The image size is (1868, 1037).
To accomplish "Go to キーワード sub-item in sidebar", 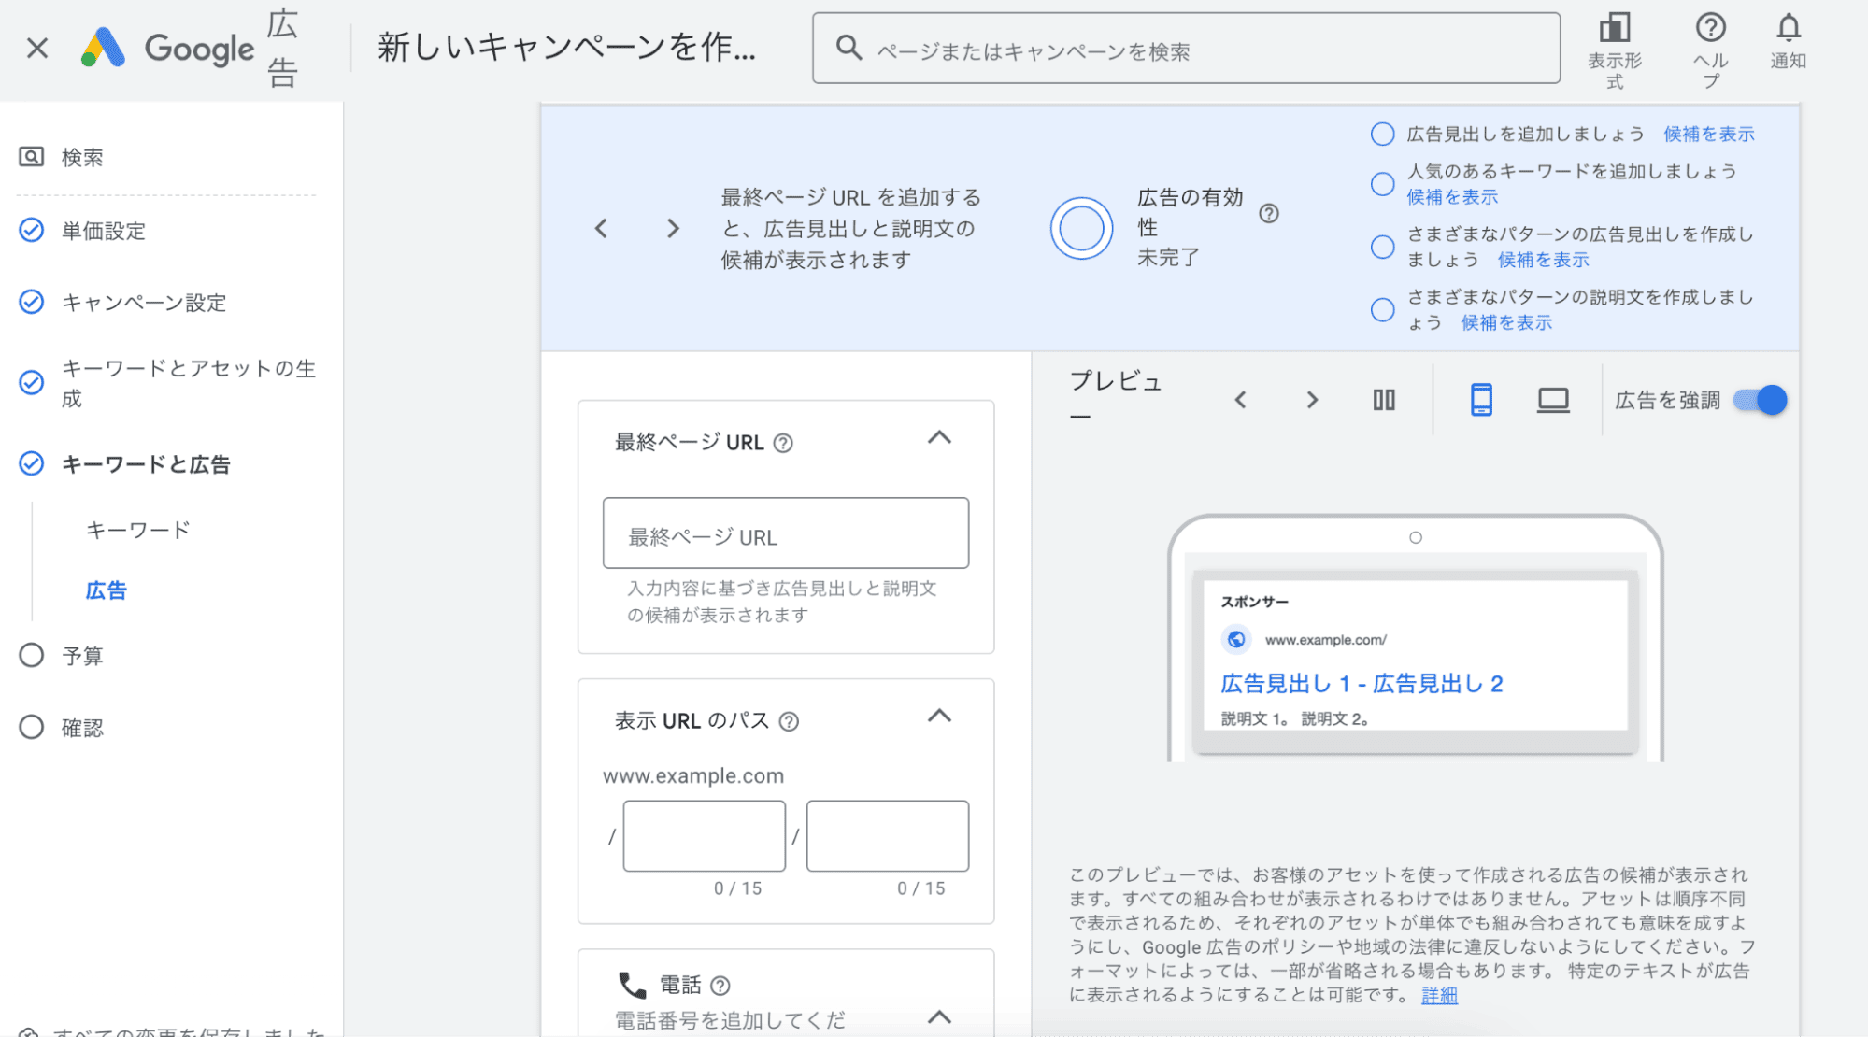I will (x=137, y=530).
